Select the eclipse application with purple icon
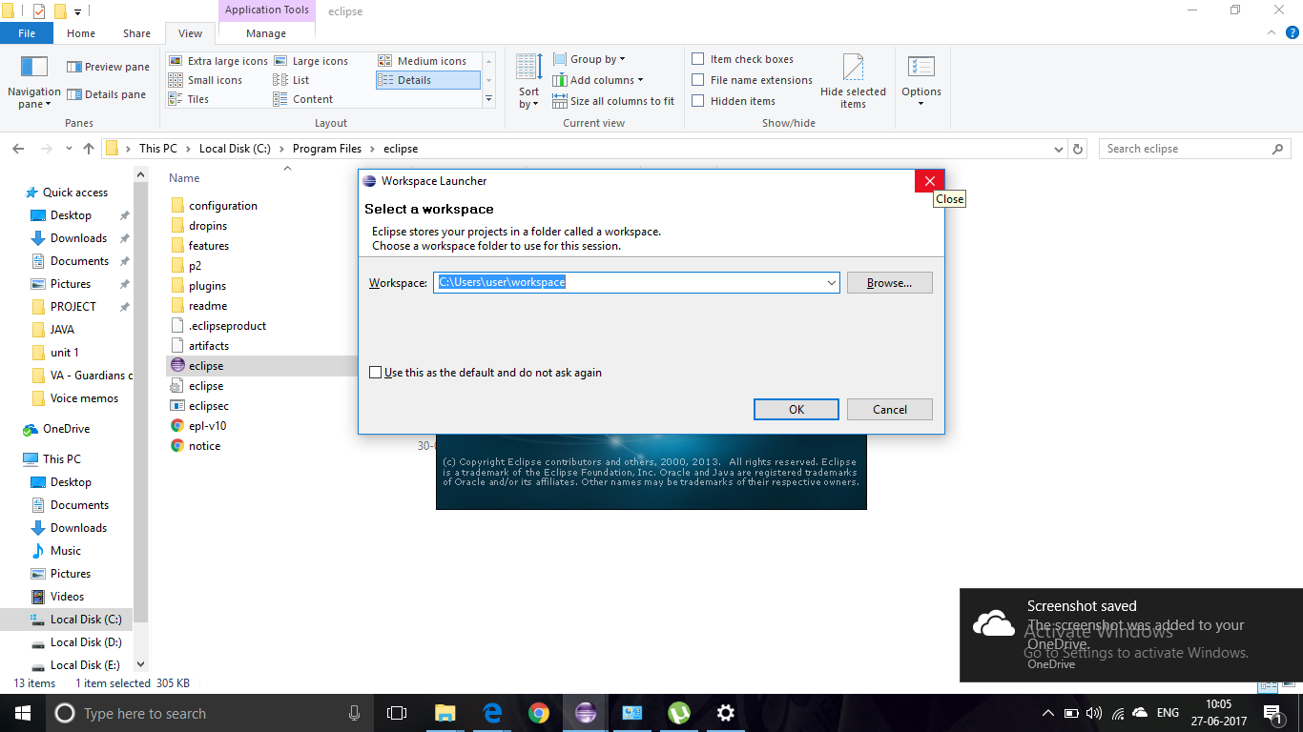Viewport: 1303px width, 732px height. (x=197, y=366)
